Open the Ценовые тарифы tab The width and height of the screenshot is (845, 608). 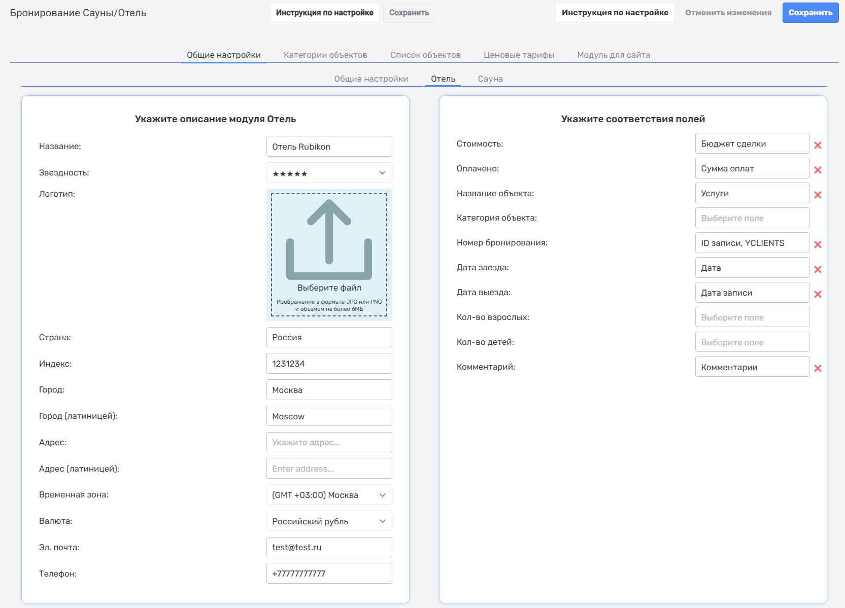(x=519, y=55)
